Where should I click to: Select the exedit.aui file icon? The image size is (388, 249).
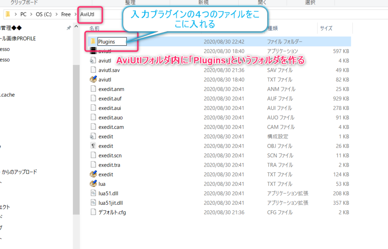[93, 108]
